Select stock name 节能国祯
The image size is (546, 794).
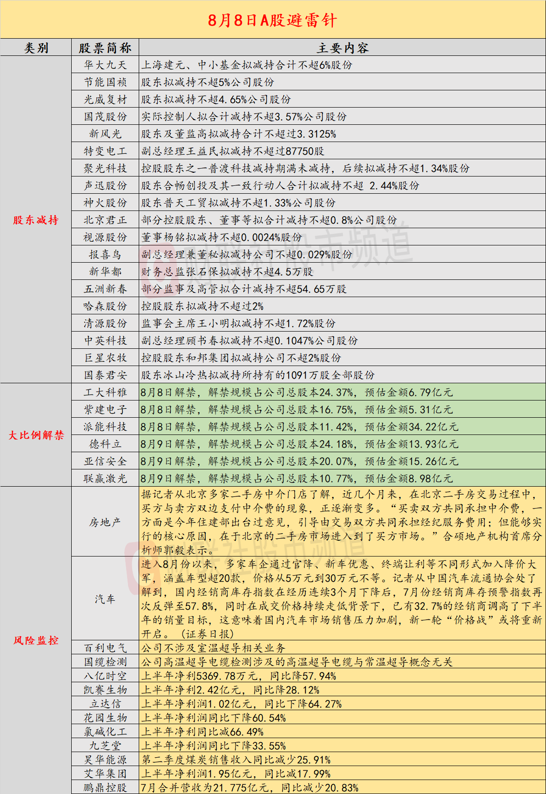pyautogui.click(x=105, y=82)
